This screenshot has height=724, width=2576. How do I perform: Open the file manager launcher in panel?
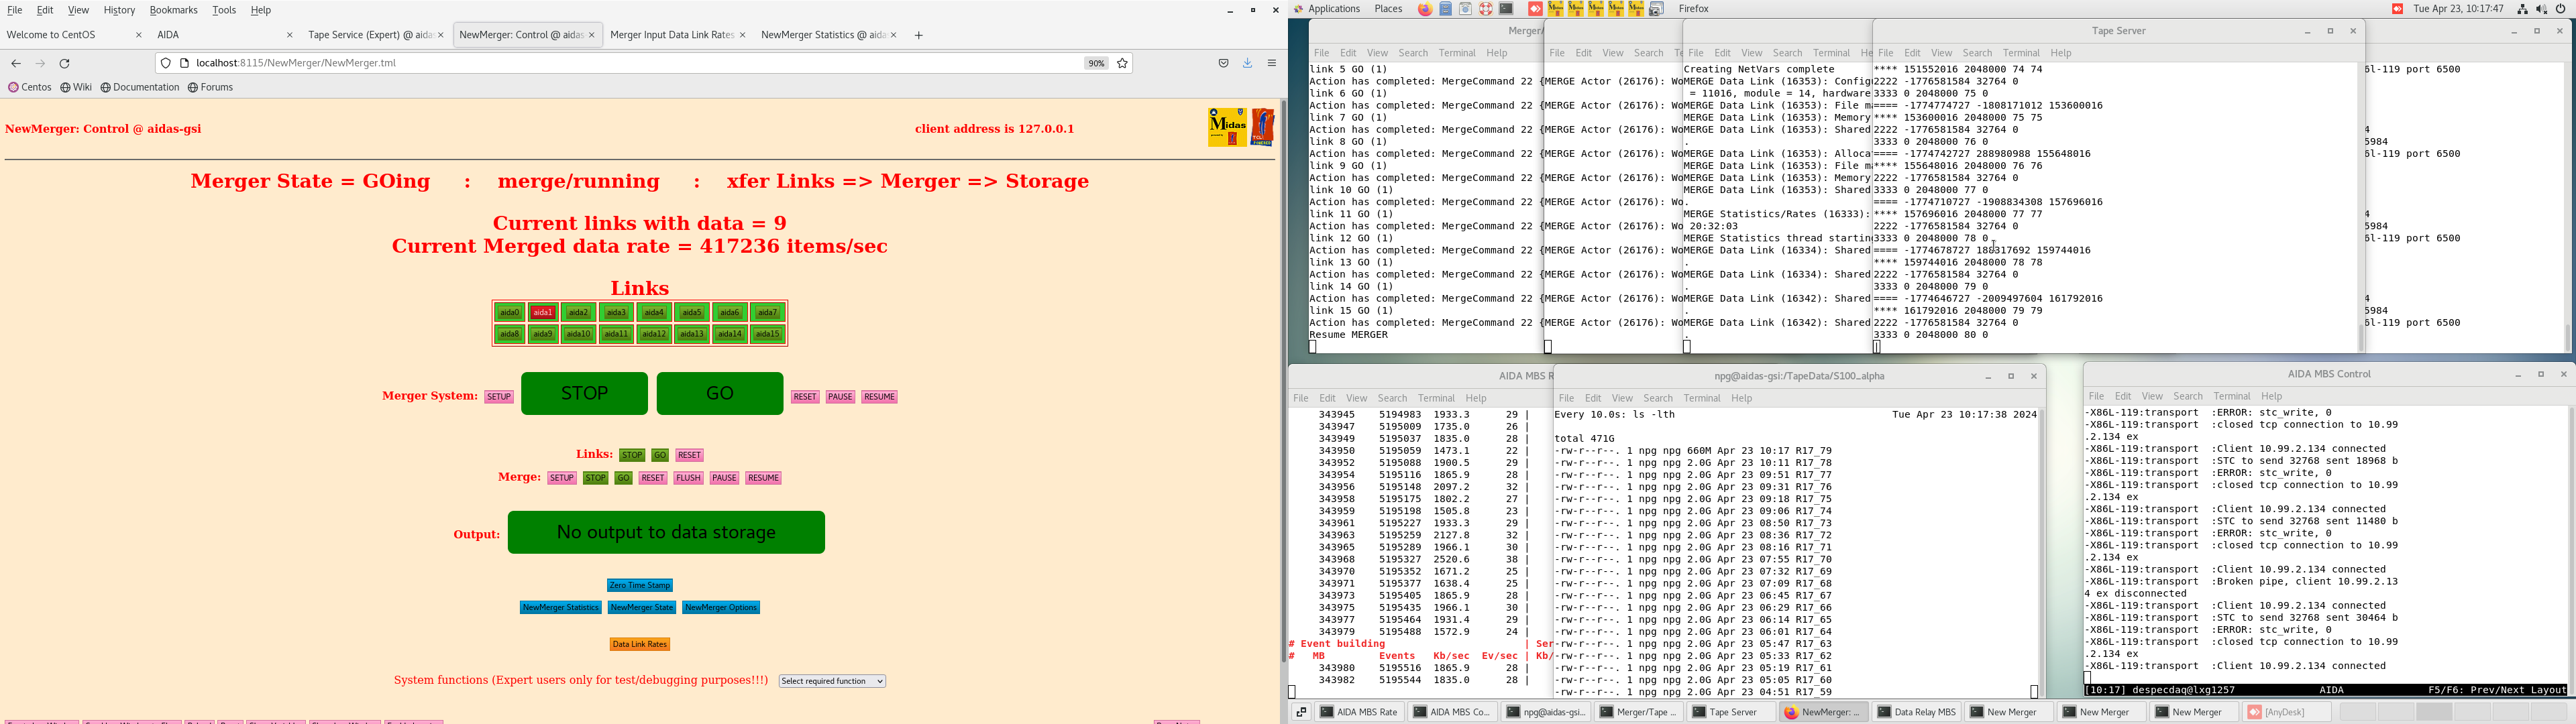point(1445,9)
